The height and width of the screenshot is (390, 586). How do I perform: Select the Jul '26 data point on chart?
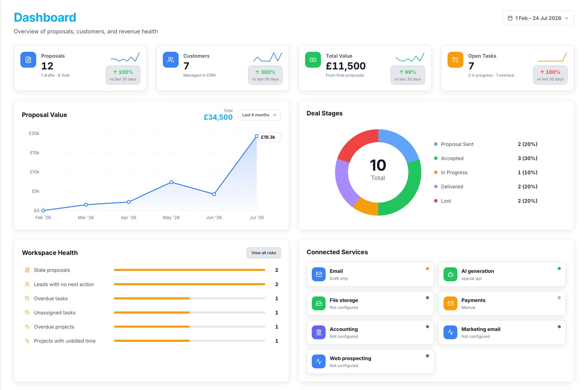pos(257,136)
